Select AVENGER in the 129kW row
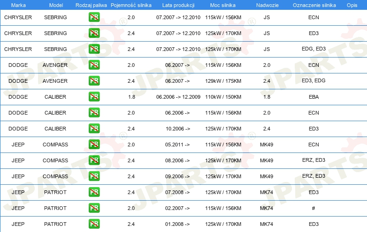The image size is (367, 232). (55, 81)
